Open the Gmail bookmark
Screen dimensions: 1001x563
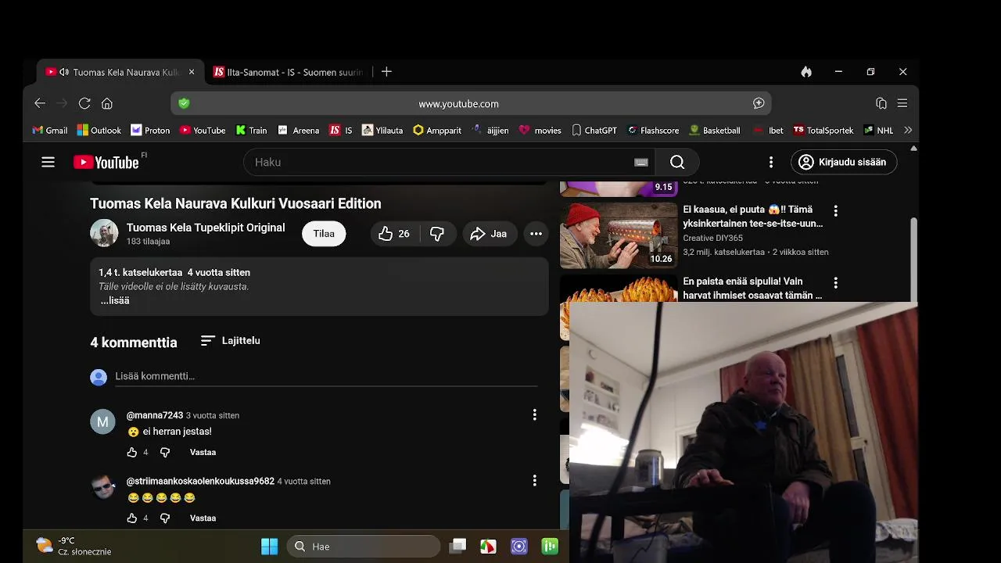tap(49, 131)
